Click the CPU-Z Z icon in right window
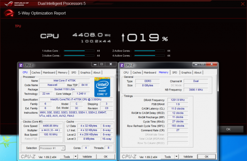Screen dimensions: 247x161 coord(122,65)
